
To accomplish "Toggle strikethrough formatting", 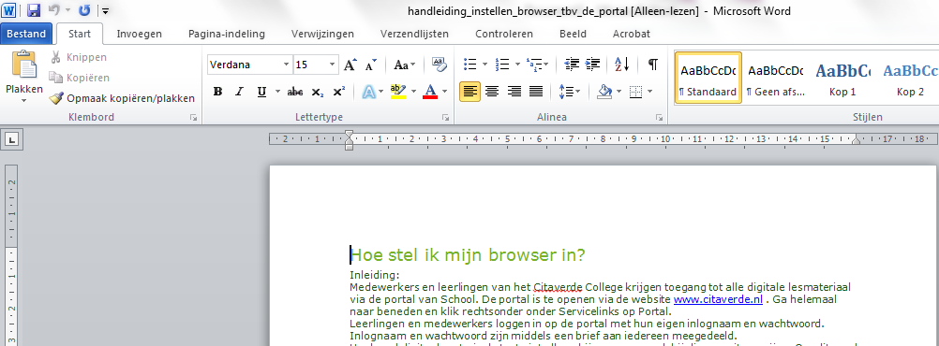I will pos(295,92).
